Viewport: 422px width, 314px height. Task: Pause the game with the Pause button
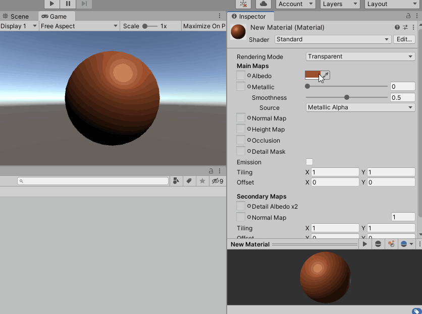click(x=68, y=4)
